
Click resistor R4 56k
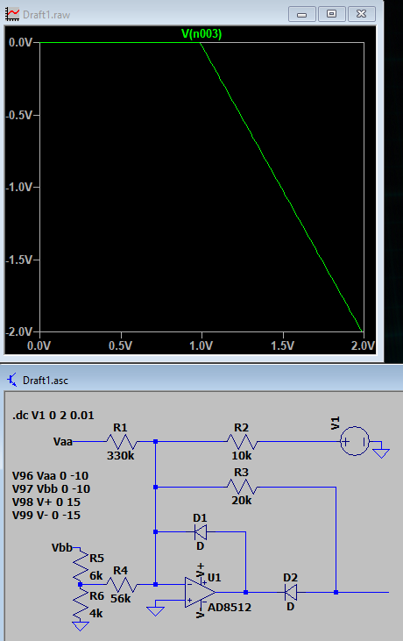(121, 585)
